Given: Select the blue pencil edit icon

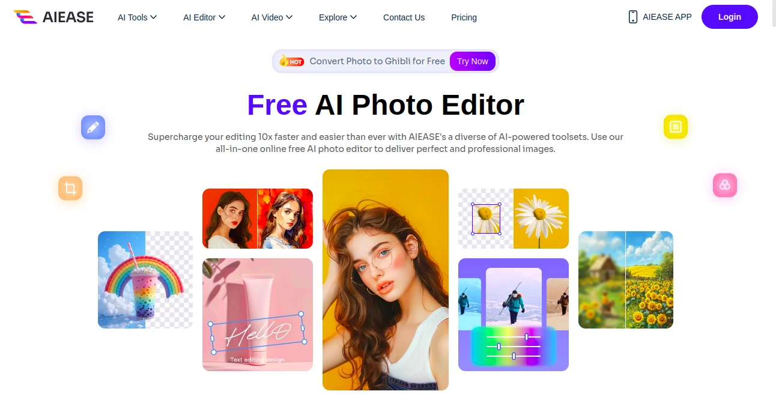Looking at the screenshot, I should 93,127.
